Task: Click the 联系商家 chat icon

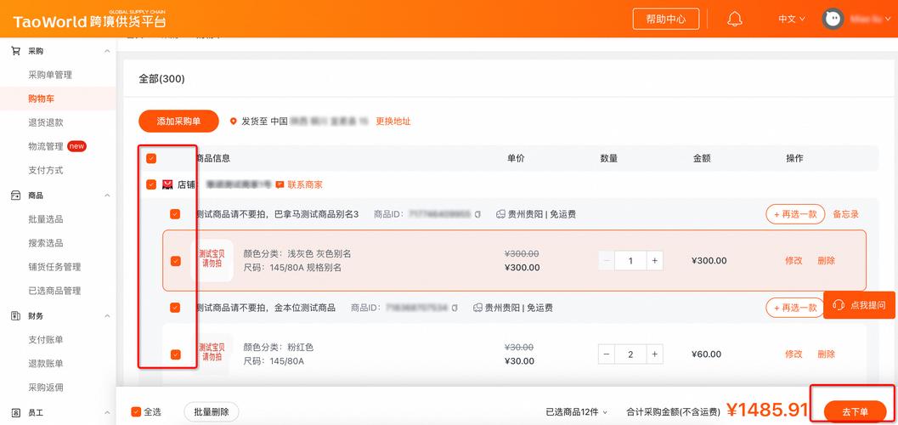Action: click(280, 184)
